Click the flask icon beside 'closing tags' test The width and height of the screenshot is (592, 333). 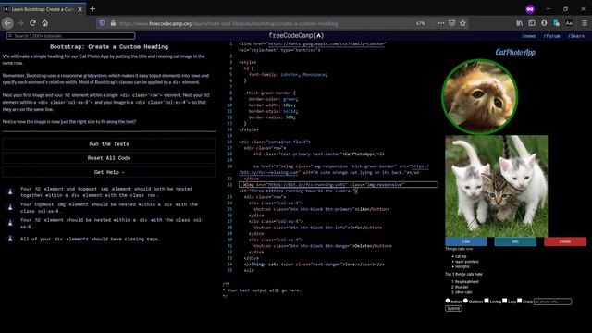(10, 239)
